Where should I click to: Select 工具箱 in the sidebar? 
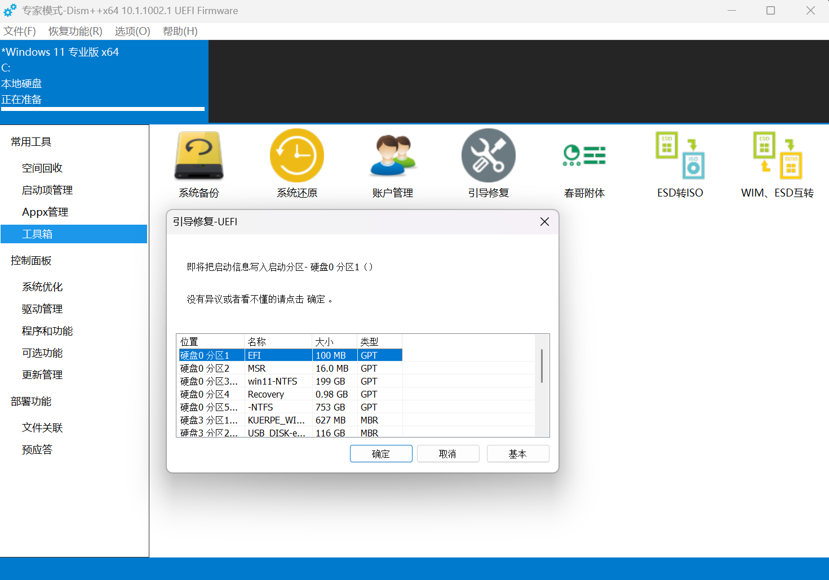click(74, 234)
